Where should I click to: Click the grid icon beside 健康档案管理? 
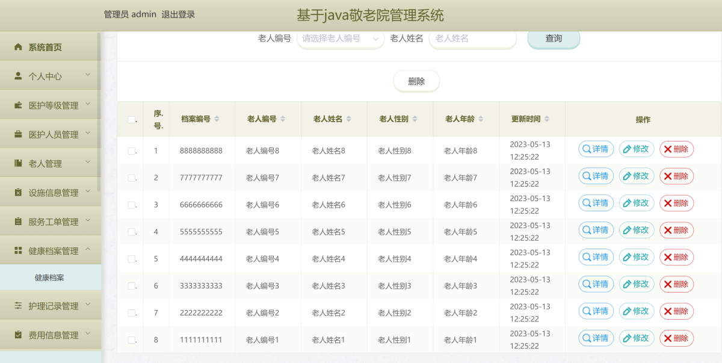tap(18, 250)
